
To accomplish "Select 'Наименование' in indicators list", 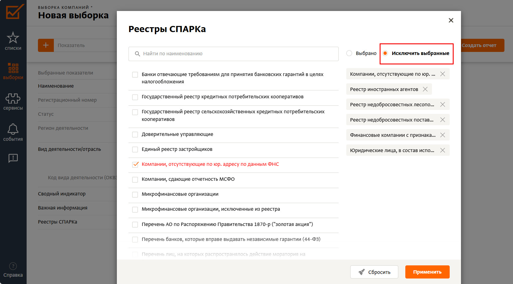I will pyautogui.click(x=56, y=86).
